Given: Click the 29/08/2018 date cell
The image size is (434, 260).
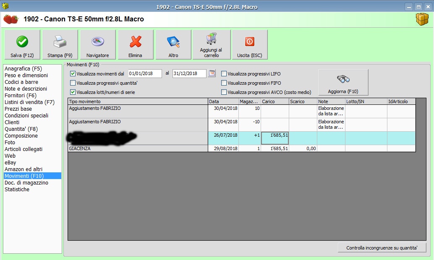Looking at the screenshot, I should pos(223,148).
